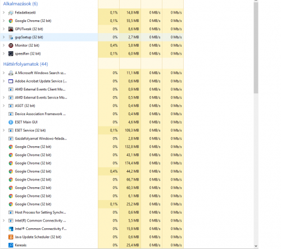This screenshot has width=281, height=249.
Task: Expand the Google Chrome app under Alkalmazások
Action: point(4,21)
